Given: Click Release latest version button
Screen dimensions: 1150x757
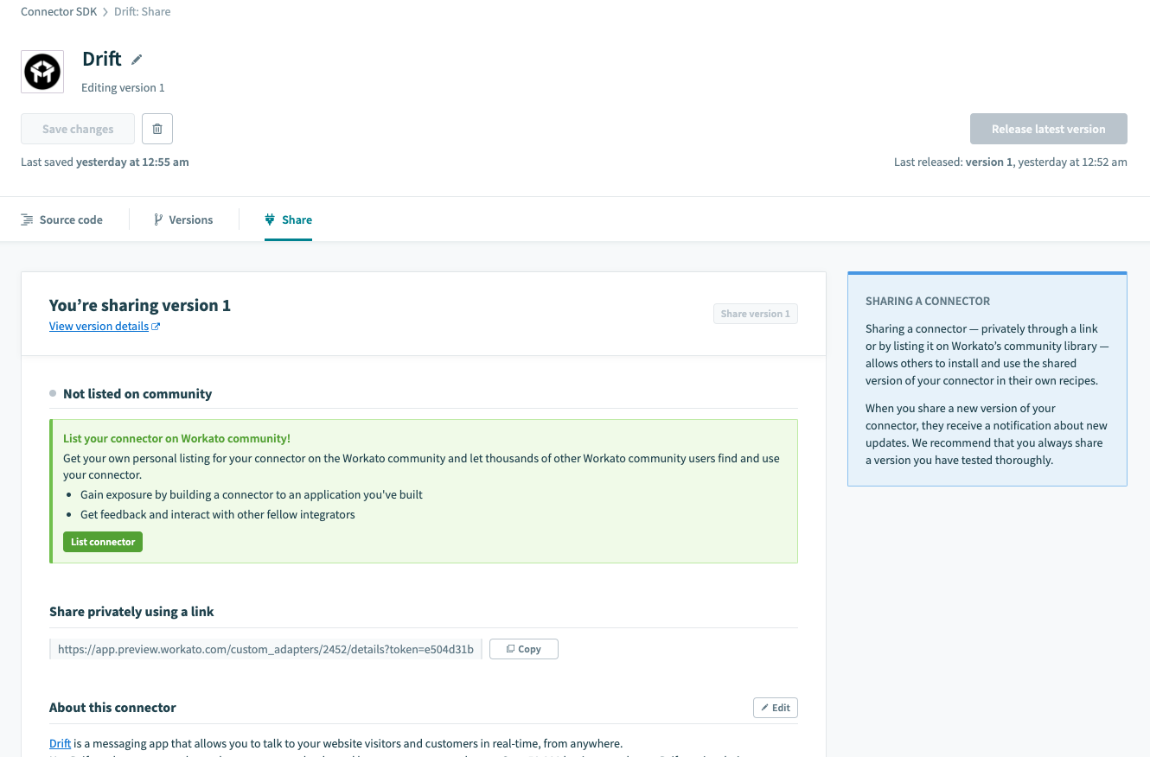Looking at the screenshot, I should [x=1048, y=129].
